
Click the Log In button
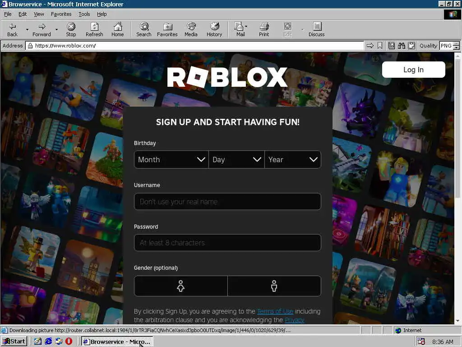tap(413, 70)
